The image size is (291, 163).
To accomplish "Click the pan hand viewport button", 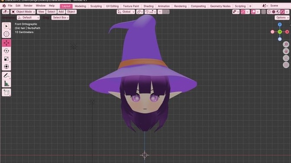I will (x=286, y=51).
